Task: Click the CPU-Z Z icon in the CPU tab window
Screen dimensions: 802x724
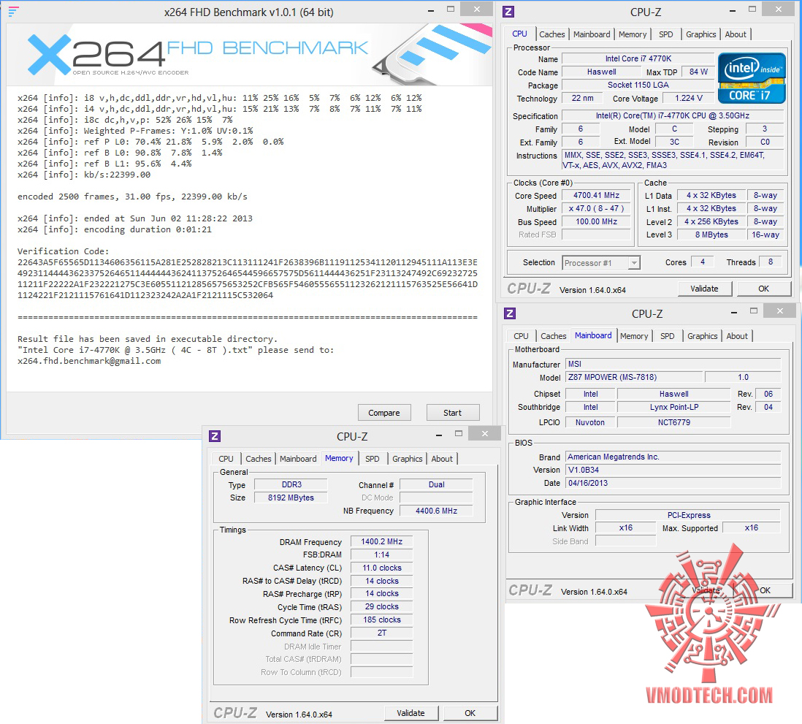Action: pos(508,12)
